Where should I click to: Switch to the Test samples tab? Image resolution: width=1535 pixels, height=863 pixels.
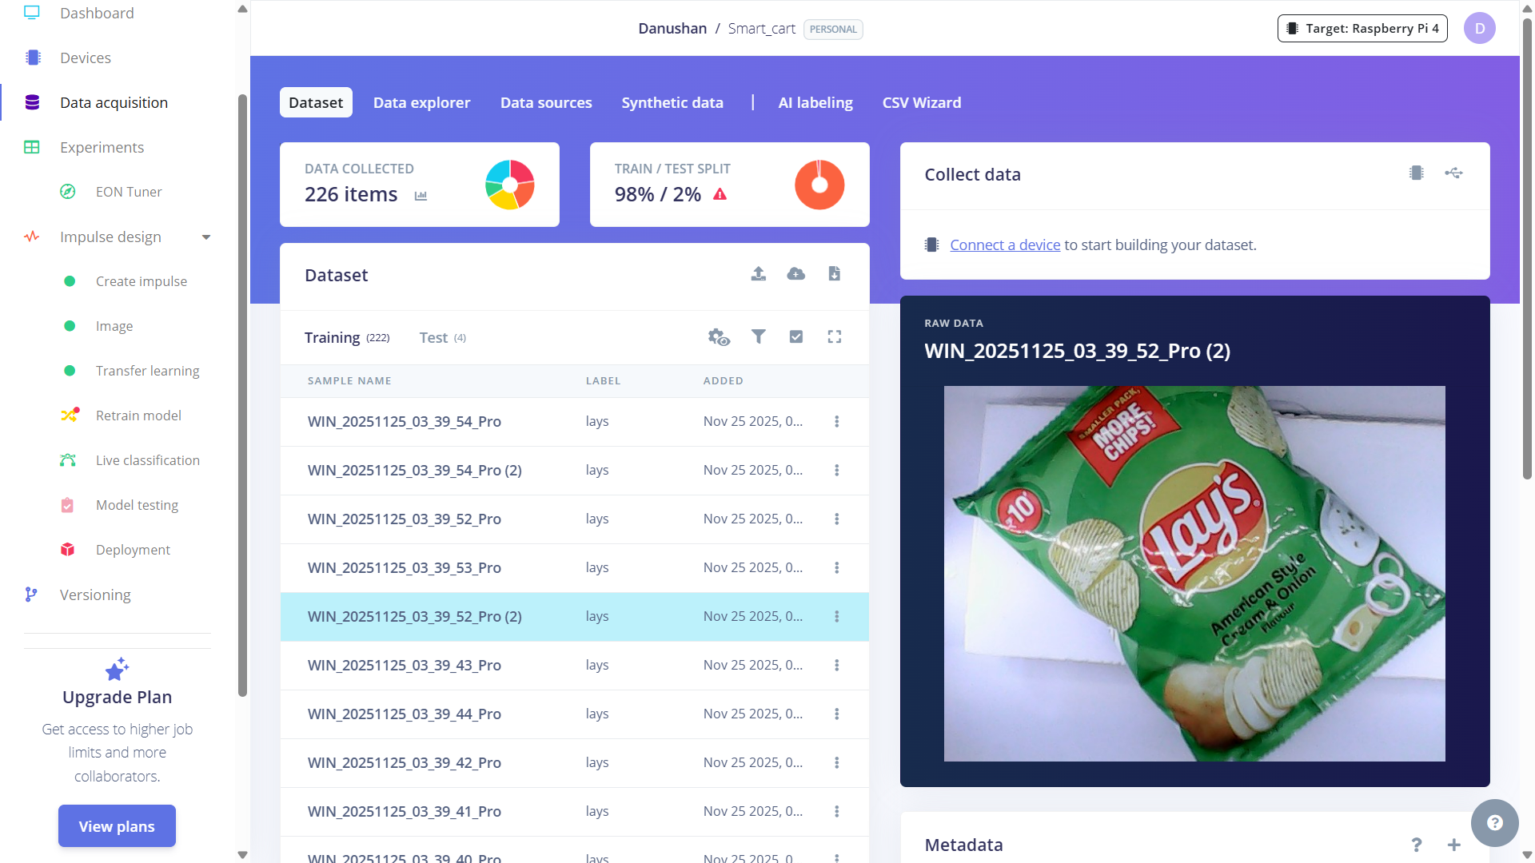442,338
